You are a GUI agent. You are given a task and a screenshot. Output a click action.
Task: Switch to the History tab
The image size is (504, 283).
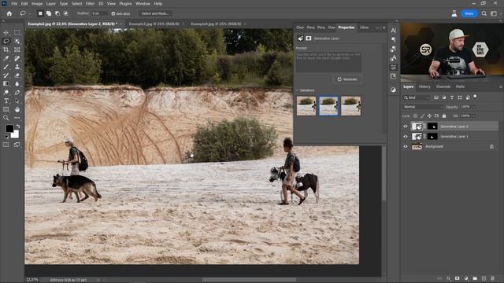(x=424, y=86)
